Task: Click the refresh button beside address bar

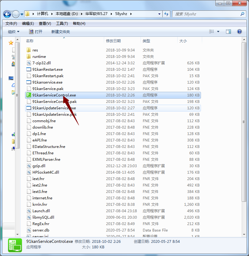Action: (x=166, y=14)
